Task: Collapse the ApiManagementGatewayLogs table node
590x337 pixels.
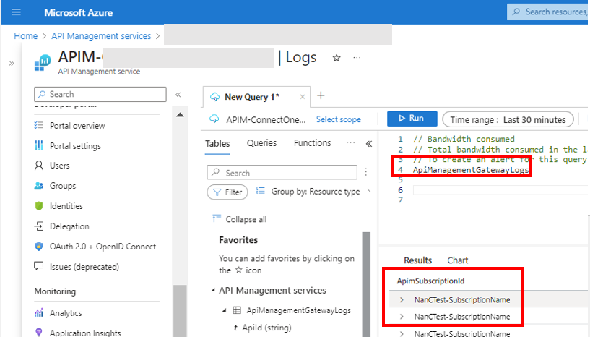Action: pos(225,310)
